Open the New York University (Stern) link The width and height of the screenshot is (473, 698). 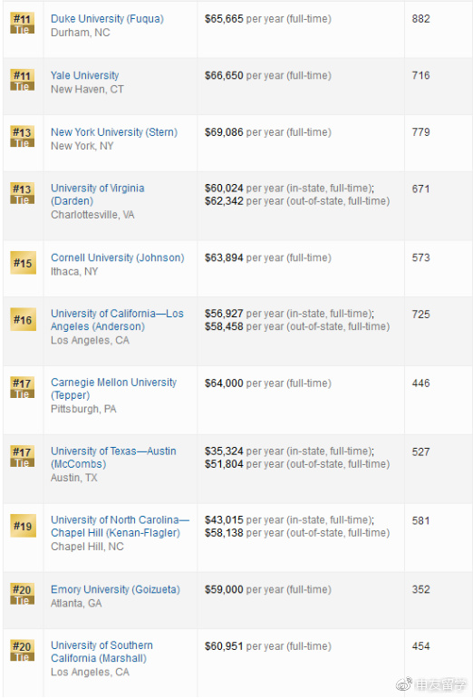tap(114, 132)
